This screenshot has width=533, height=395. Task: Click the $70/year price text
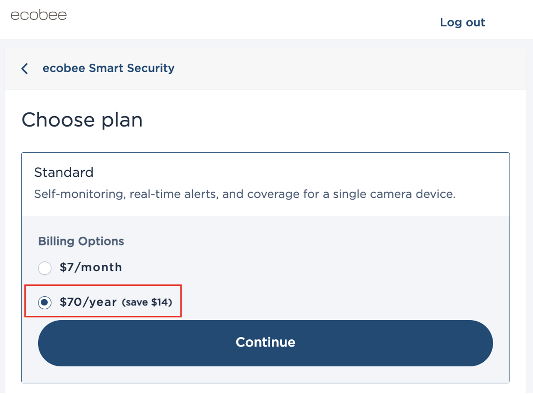point(89,302)
